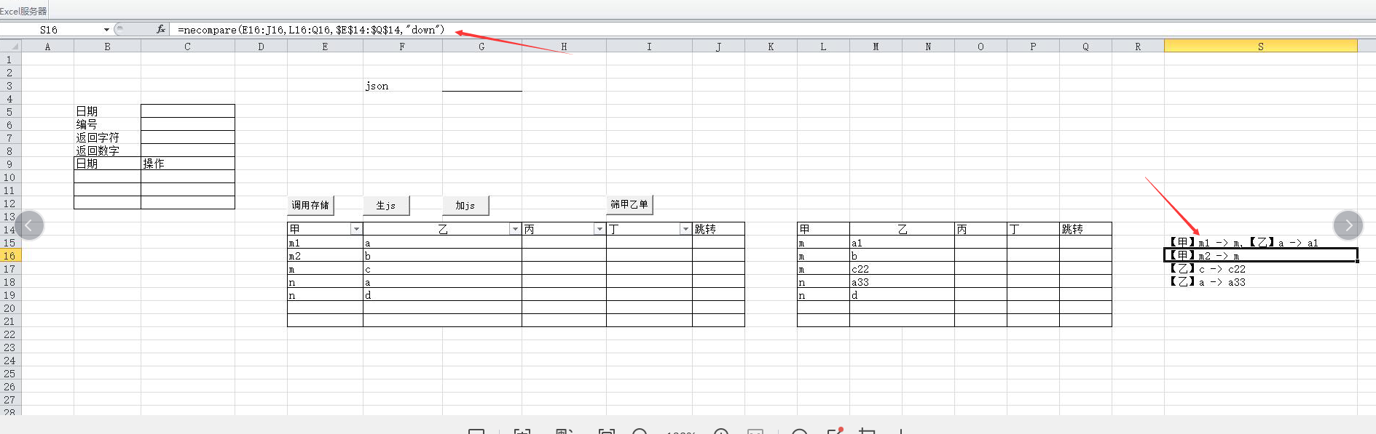Select column S header
The width and height of the screenshot is (1376, 434).
(x=1260, y=47)
